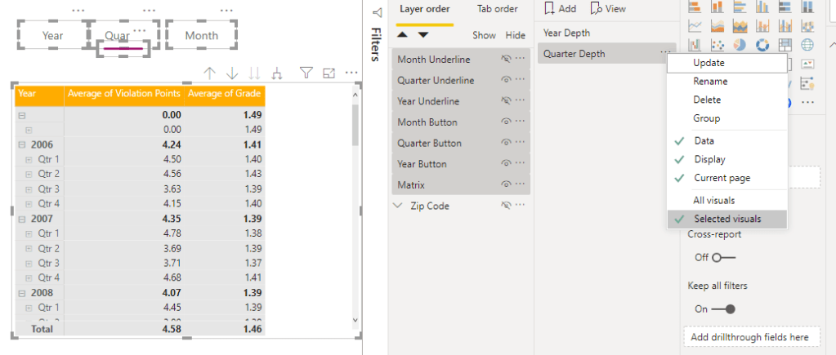Viewport: 836px width, 355px height.
Task: Move layer up with the up triangle
Action: [403, 35]
